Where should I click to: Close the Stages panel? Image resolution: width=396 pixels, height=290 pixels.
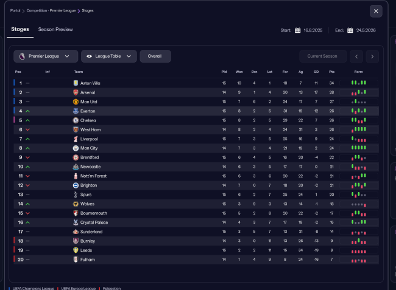pyautogui.click(x=376, y=11)
